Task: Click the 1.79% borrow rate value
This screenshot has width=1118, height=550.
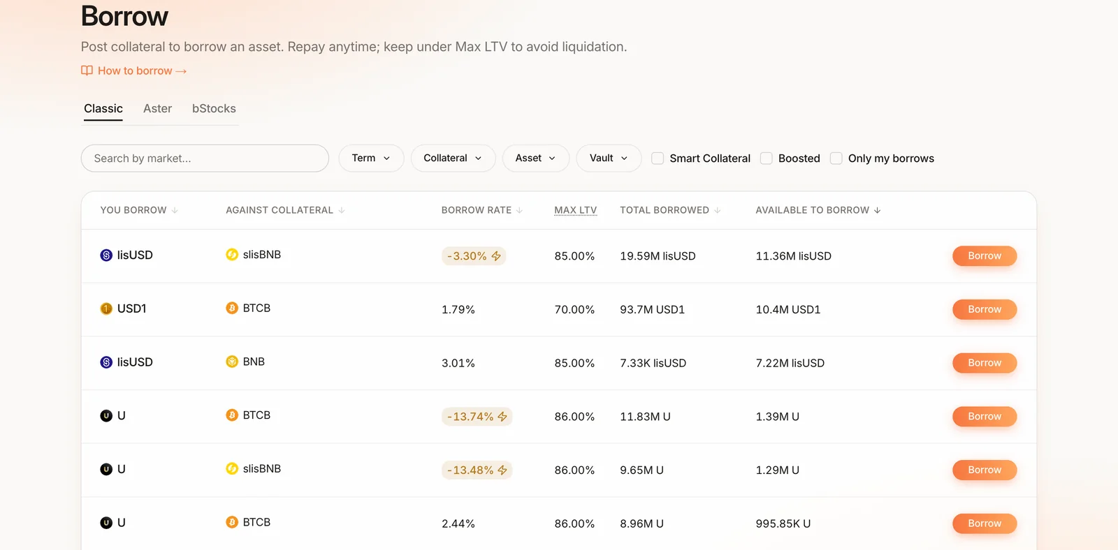Action: pos(458,309)
